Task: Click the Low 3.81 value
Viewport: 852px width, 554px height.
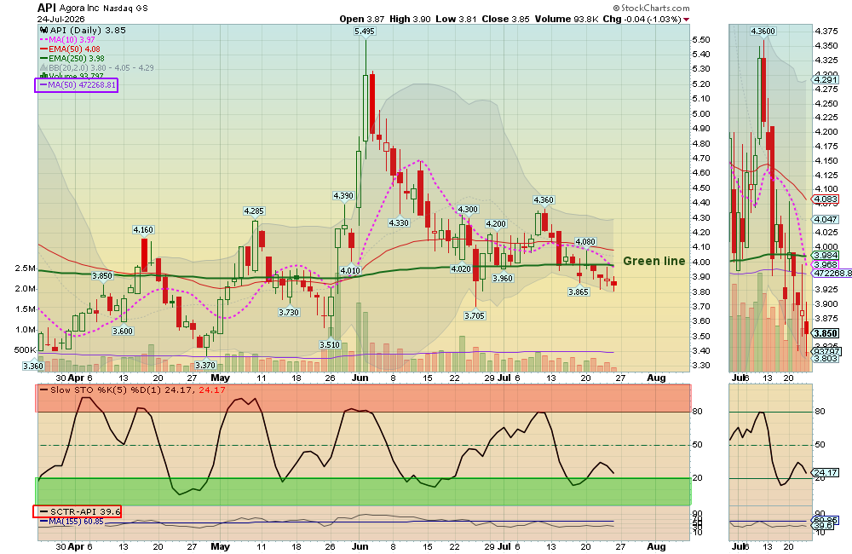Action: coord(456,19)
